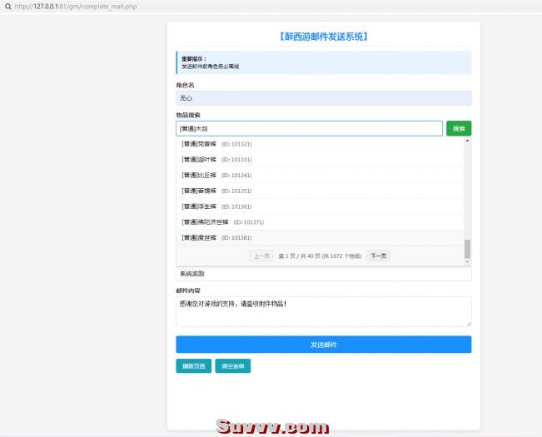Click the 刷新页面 refresh page button
The height and width of the screenshot is (437, 542).
tap(193, 366)
